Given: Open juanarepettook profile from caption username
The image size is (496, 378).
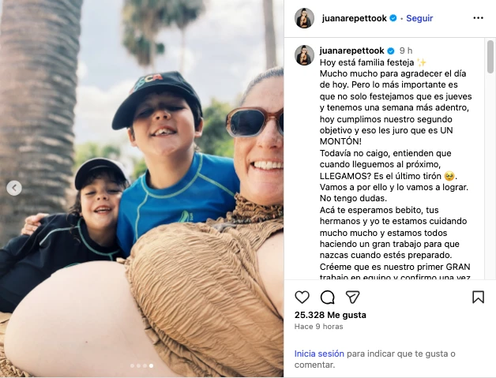Looking at the screenshot, I should click(351, 51).
